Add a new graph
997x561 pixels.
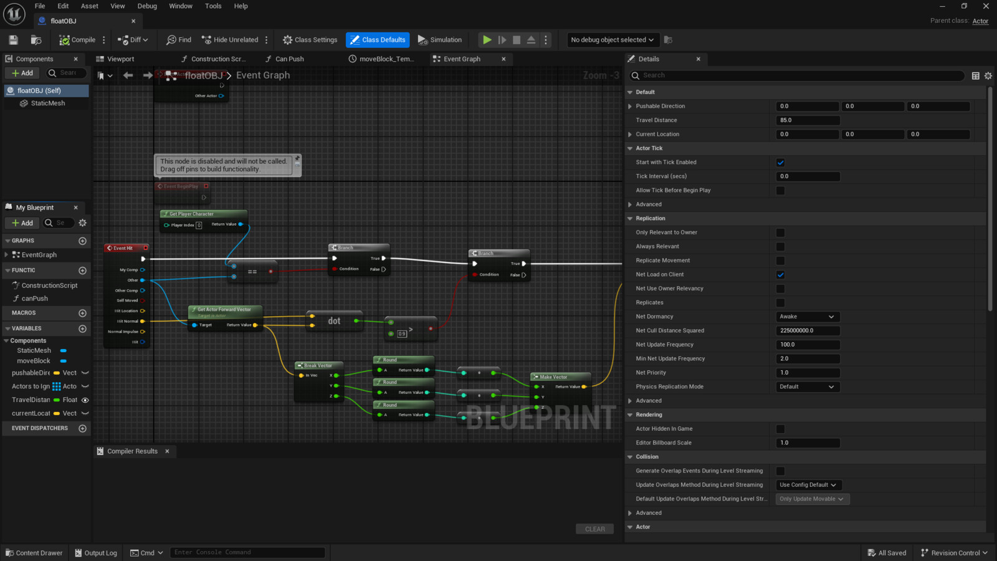click(82, 241)
